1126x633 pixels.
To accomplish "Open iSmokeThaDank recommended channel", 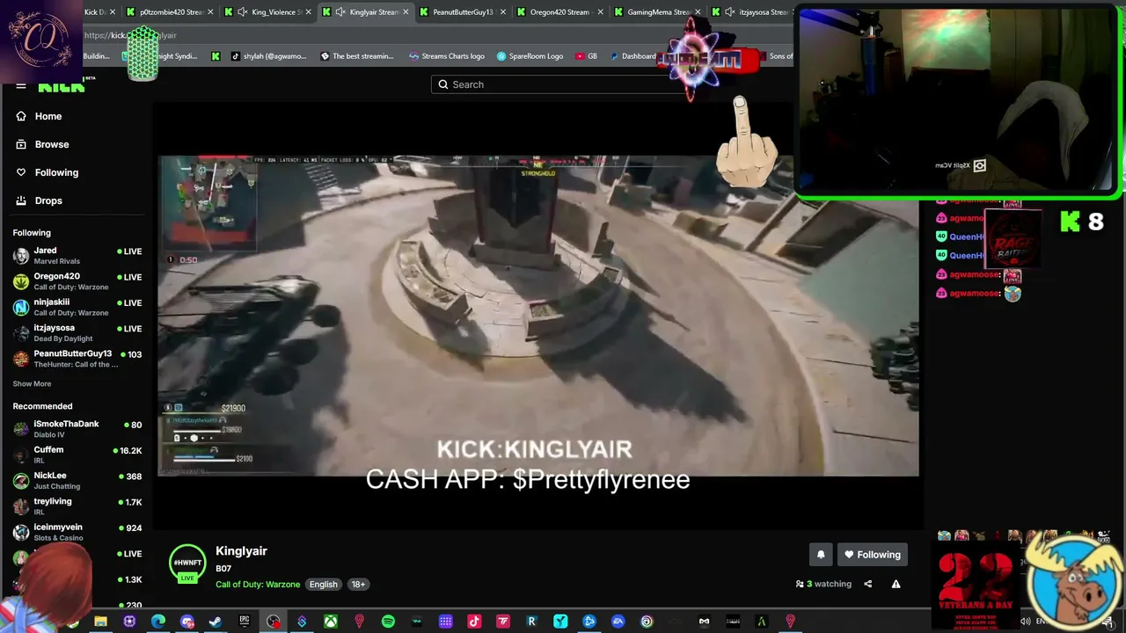I will coord(77,429).
